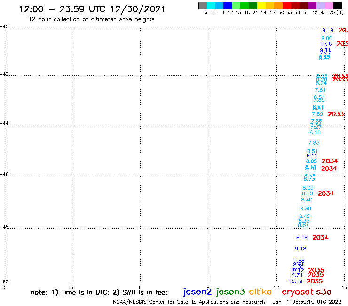Click the black swatch at scale end
Viewport: 348px width, 306px height.
[338, 6]
